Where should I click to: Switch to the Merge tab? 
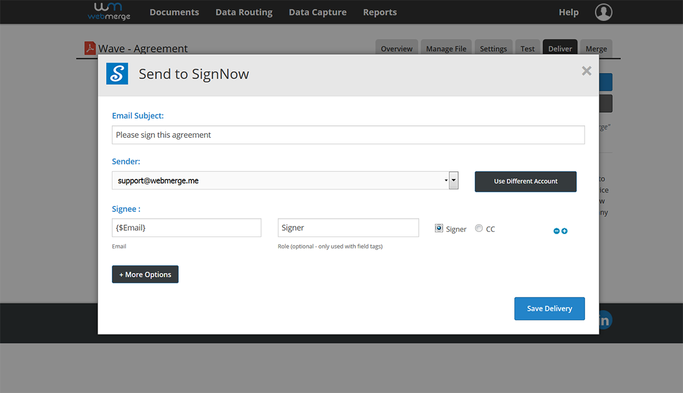click(x=596, y=48)
